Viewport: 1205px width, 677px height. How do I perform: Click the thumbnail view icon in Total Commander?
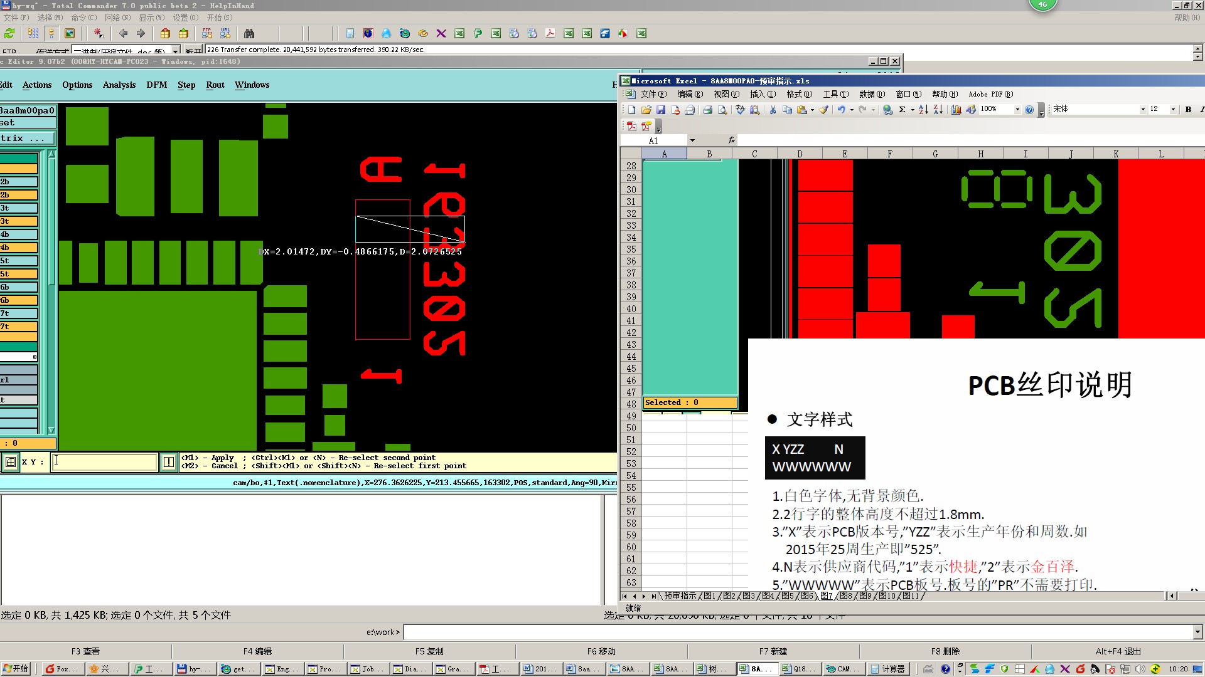pyautogui.click(x=70, y=33)
